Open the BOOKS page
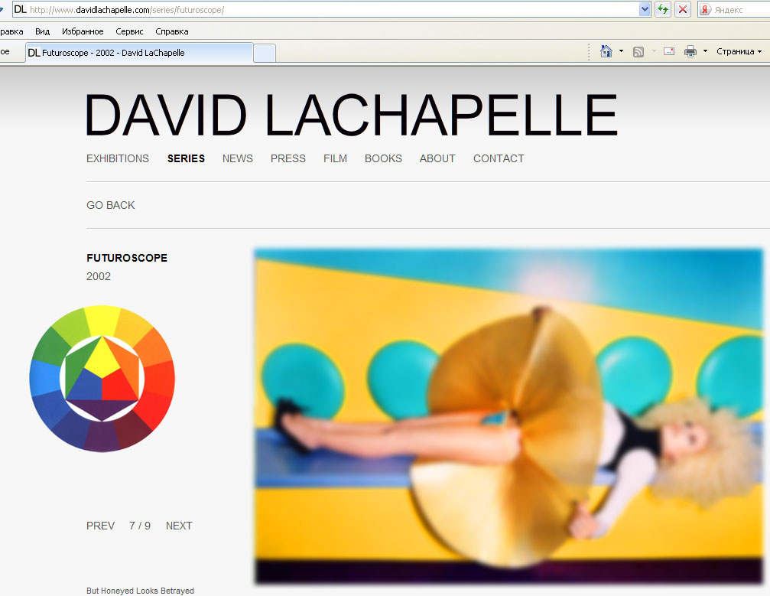The height and width of the screenshot is (596, 770). click(384, 158)
